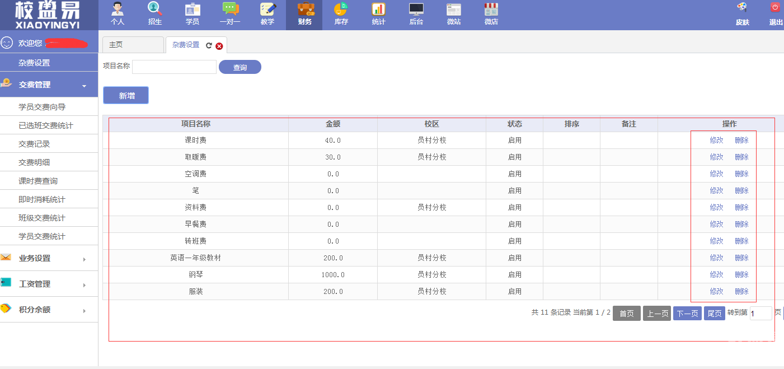The height and width of the screenshot is (369, 784).
Task: Click the 下一页 button
Action: 687,314
